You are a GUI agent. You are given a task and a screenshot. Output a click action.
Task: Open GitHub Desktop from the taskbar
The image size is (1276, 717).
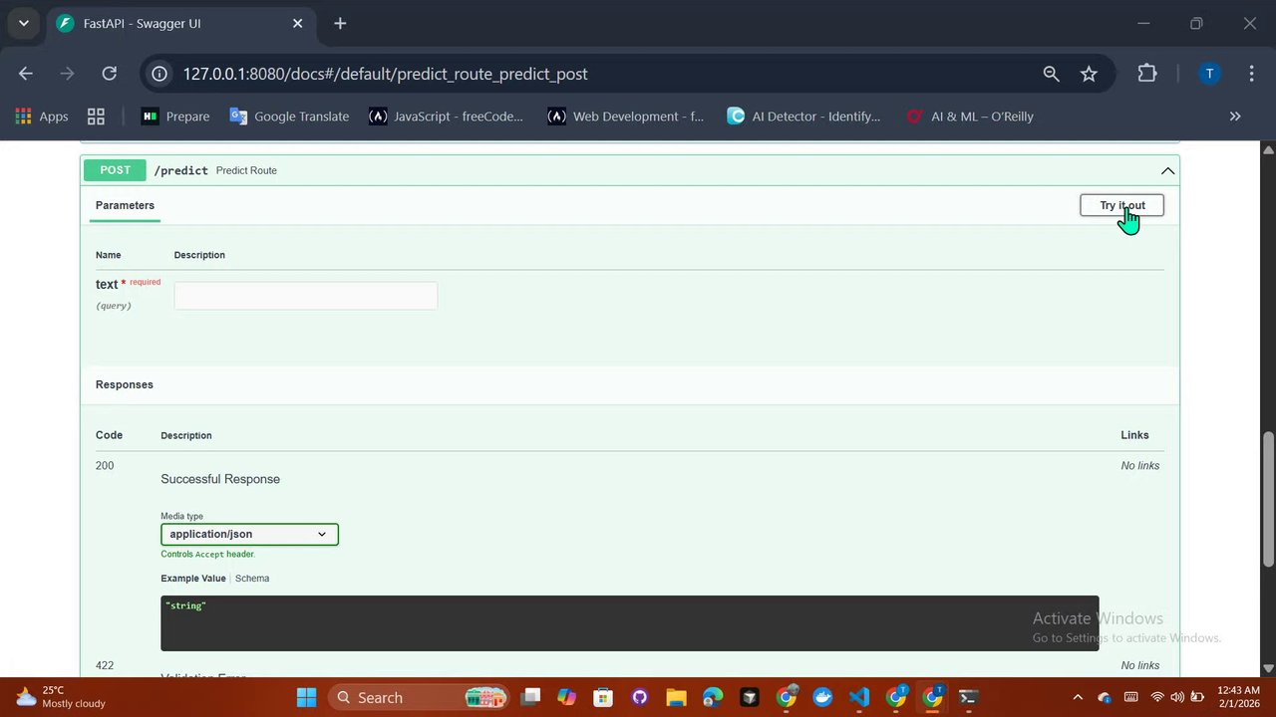coord(640,697)
